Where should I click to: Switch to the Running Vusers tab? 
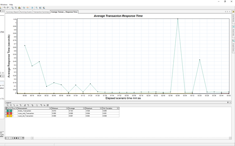(26, 12)
